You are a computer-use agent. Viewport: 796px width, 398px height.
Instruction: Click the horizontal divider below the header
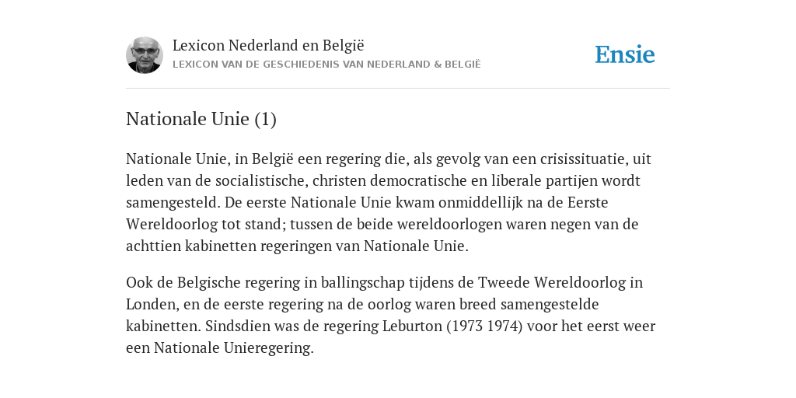(398, 89)
